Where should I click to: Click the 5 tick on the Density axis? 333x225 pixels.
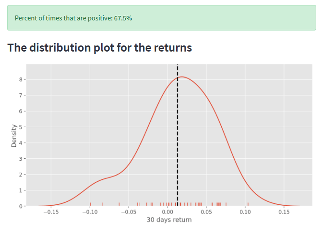point(20,127)
